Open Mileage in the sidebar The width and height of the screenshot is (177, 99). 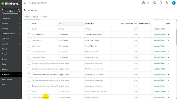coord(5,69)
